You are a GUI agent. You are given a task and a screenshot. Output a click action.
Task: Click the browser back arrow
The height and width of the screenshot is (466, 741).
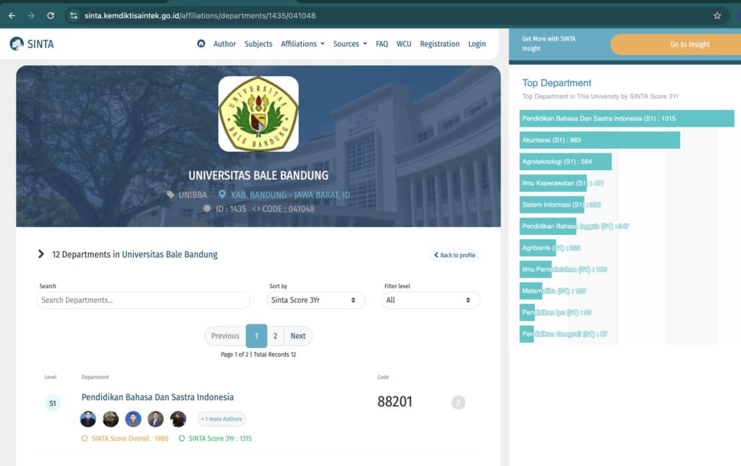point(12,15)
